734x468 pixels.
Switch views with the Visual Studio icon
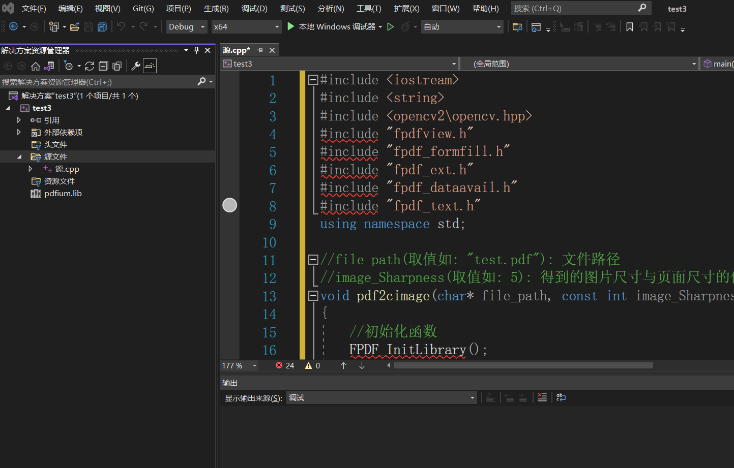(x=49, y=66)
